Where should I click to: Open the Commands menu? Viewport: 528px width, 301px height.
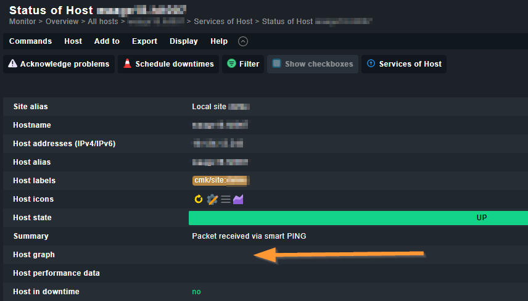(x=30, y=41)
